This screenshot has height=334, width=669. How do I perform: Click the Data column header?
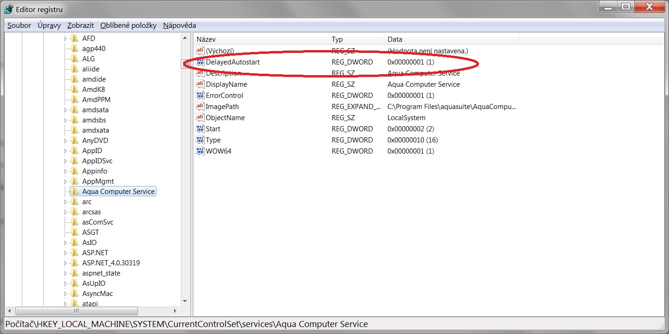click(452, 39)
